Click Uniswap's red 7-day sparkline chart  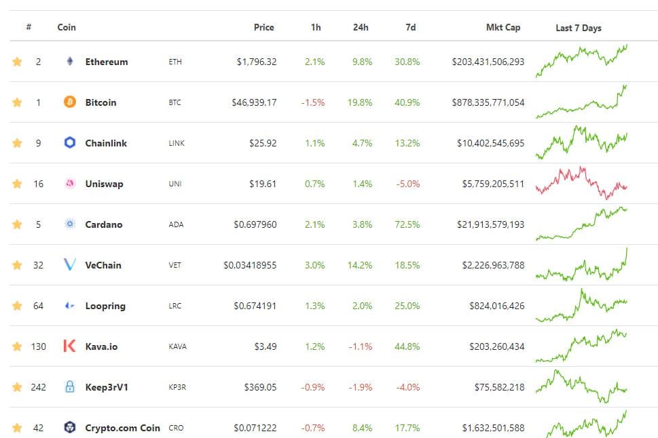581,183
